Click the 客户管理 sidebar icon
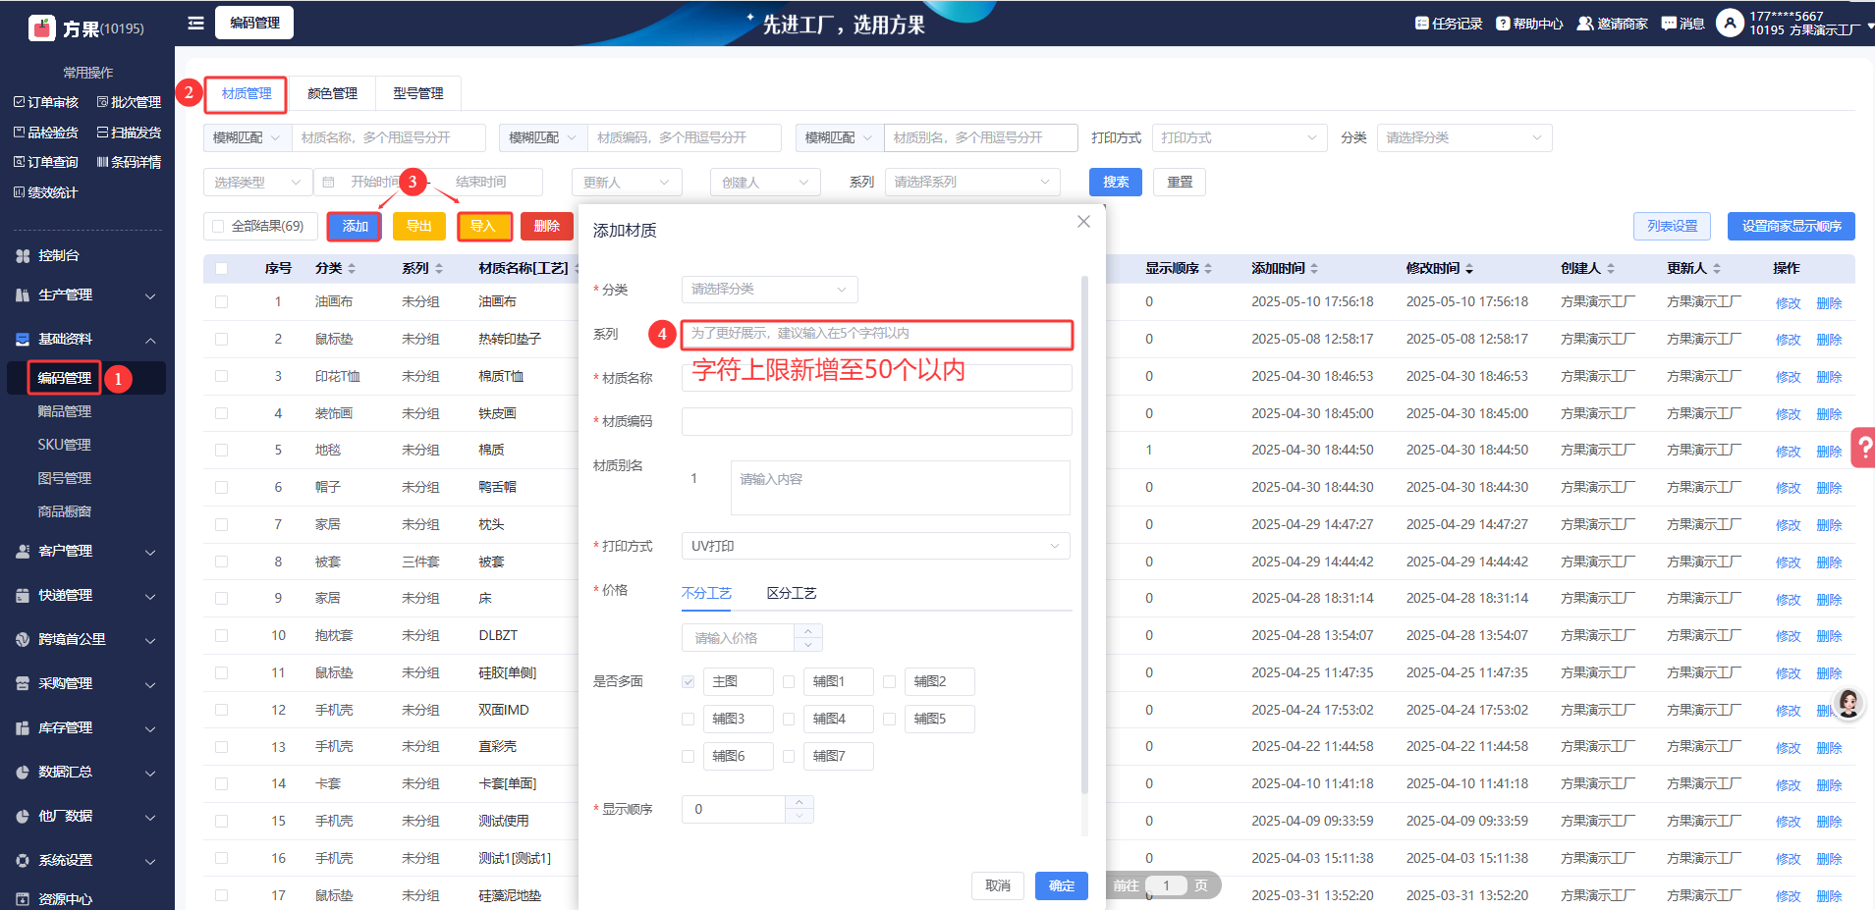 click(23, 552)
